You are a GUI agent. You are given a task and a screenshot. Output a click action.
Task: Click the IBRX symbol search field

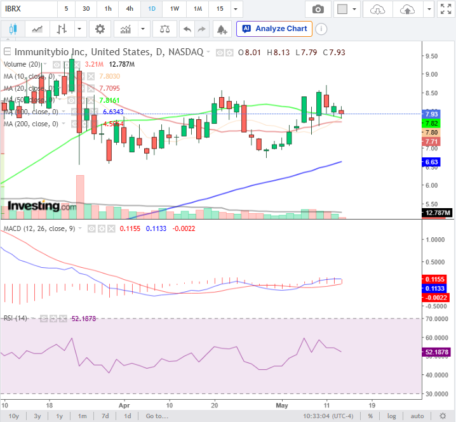pos(29,10)
